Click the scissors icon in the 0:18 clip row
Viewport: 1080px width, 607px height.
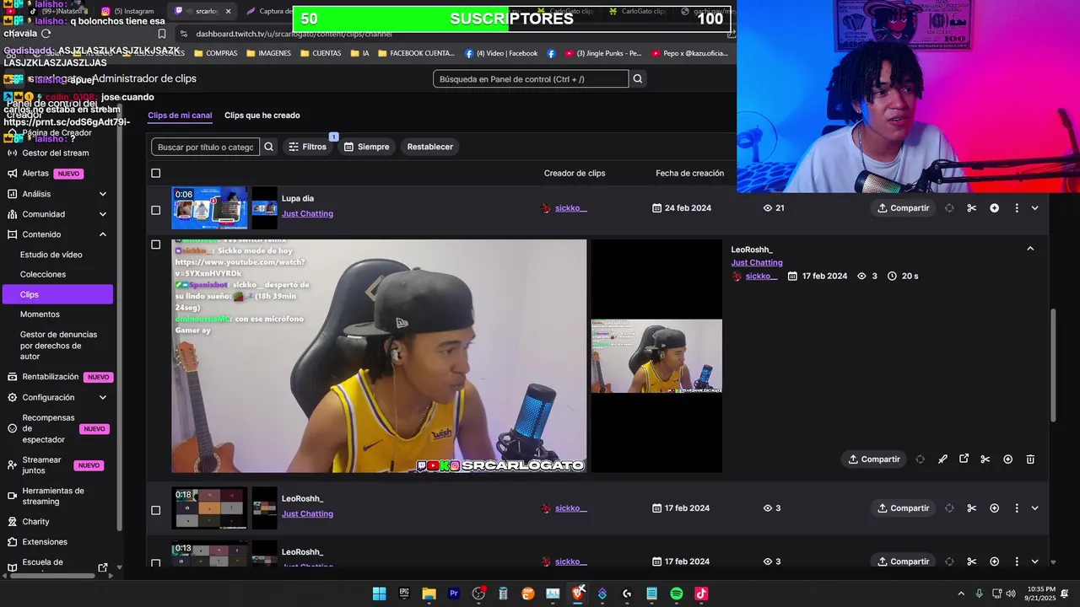click(x=972, y=508)
